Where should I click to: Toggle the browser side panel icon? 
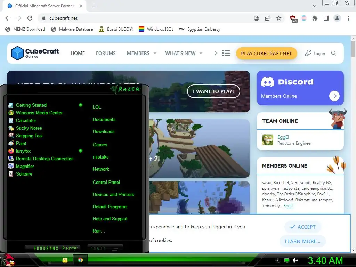tap(326, 18)
